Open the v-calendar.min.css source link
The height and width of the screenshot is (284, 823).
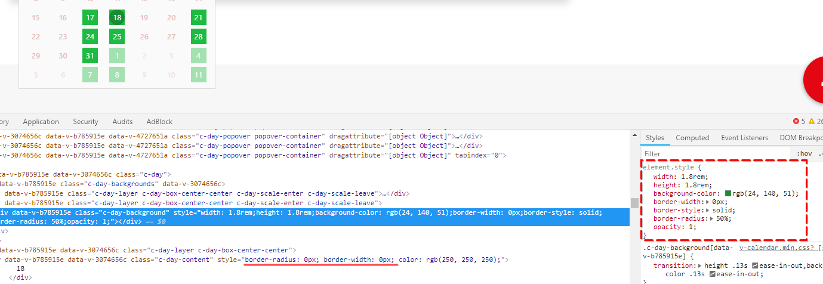click(x=778, y=247)
